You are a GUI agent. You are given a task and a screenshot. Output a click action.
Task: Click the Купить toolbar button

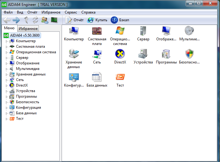[97, 20]
